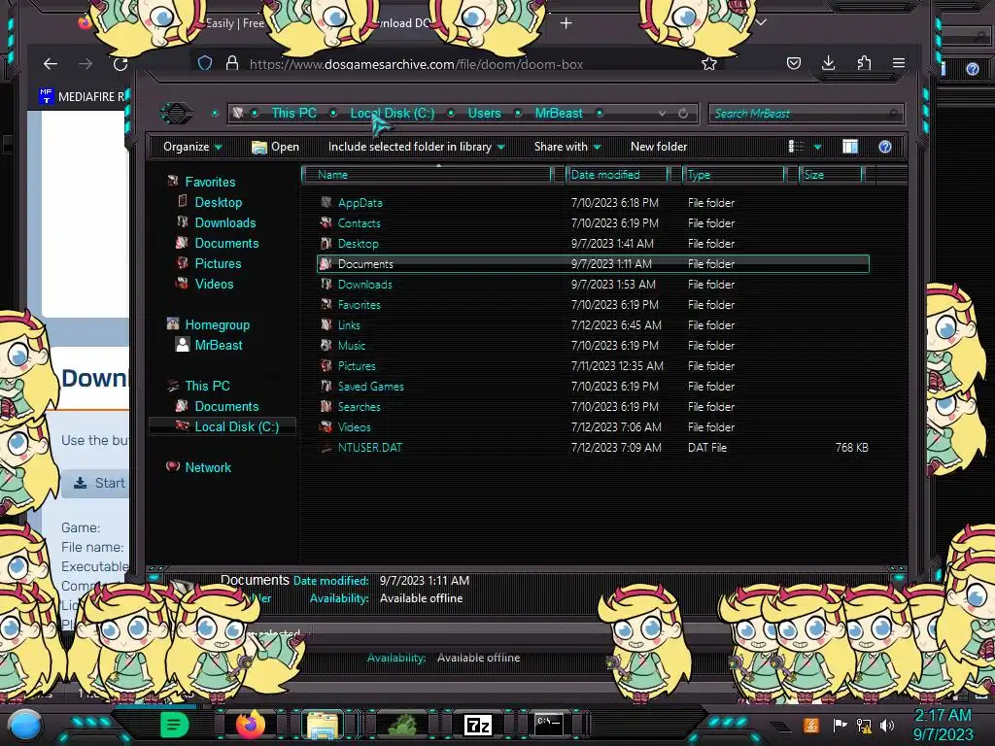Open Firefox downloads panel
The width and height of the screenshot is (995, 746).
coord(828,63)
